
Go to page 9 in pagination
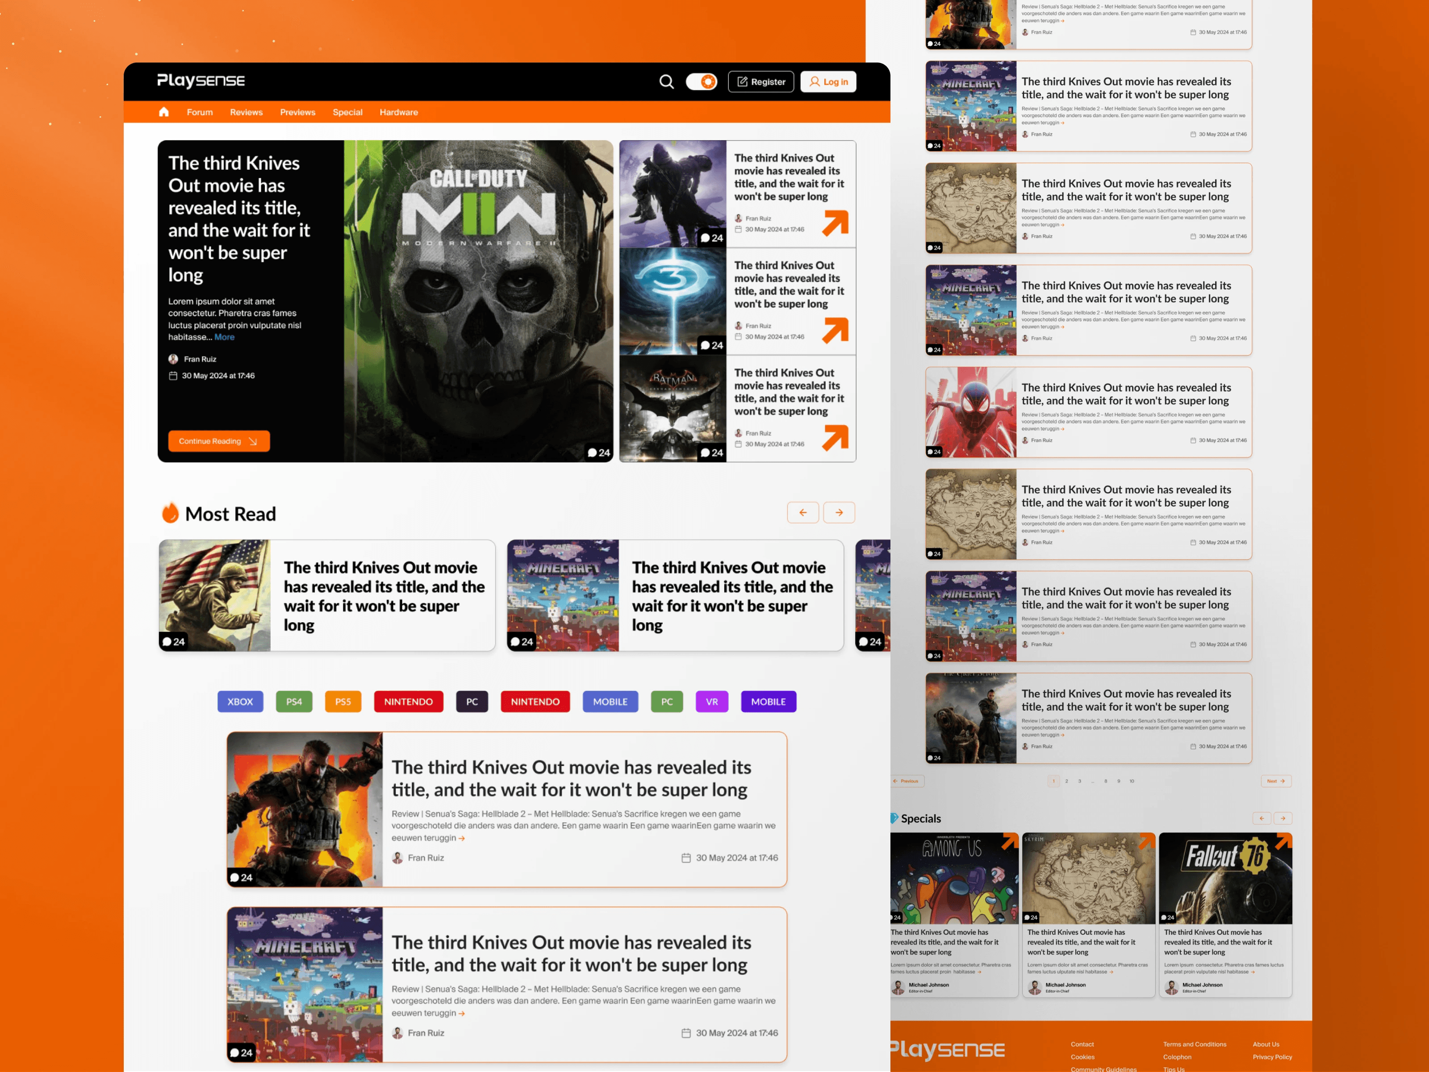click(1119, 781)
